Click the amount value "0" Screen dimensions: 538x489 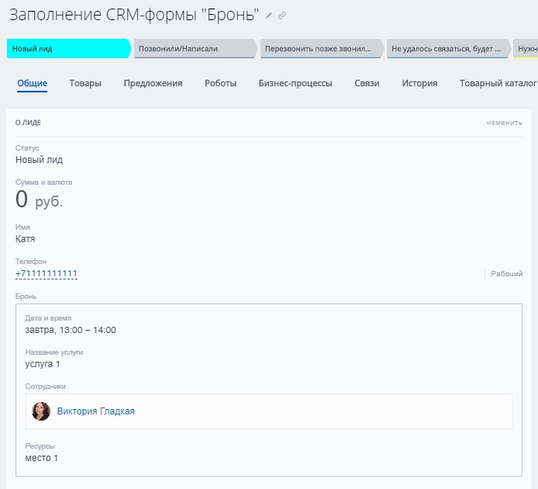(x=22, y=199)
